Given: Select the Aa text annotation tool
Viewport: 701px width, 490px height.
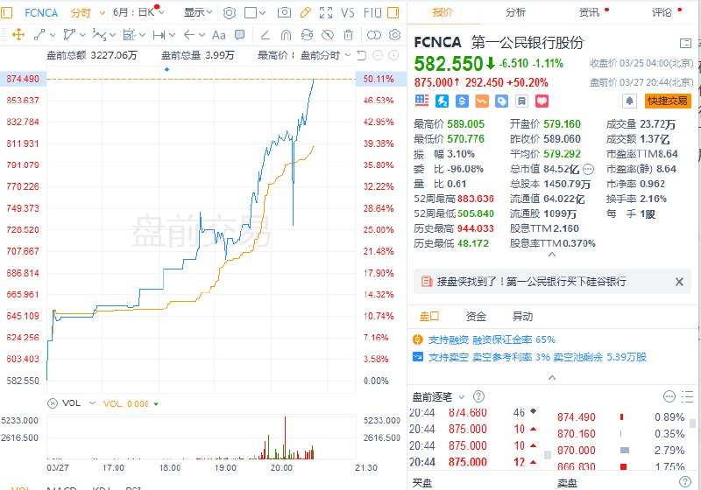Looking at the screenshot, I should click(218, 35).
